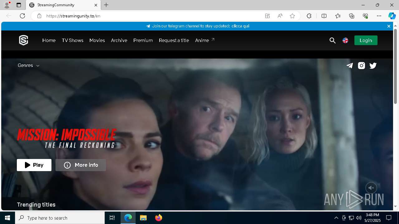Image resolution: width=399 pixels, height=224 pixels.
Task: Open Edge Settings and more menu
Action: click(x=379, y=16)
